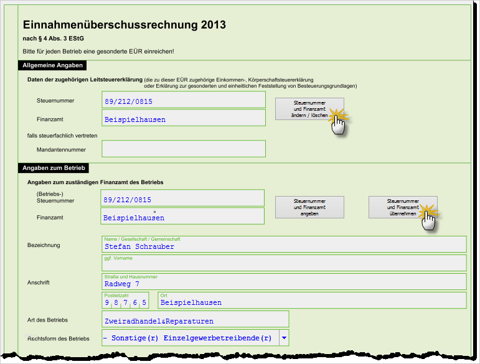Screen dimensions: 480x364
Task: Click 'Steuernummer und Finanzamt angeben' button
Action: tap(309, 207)
